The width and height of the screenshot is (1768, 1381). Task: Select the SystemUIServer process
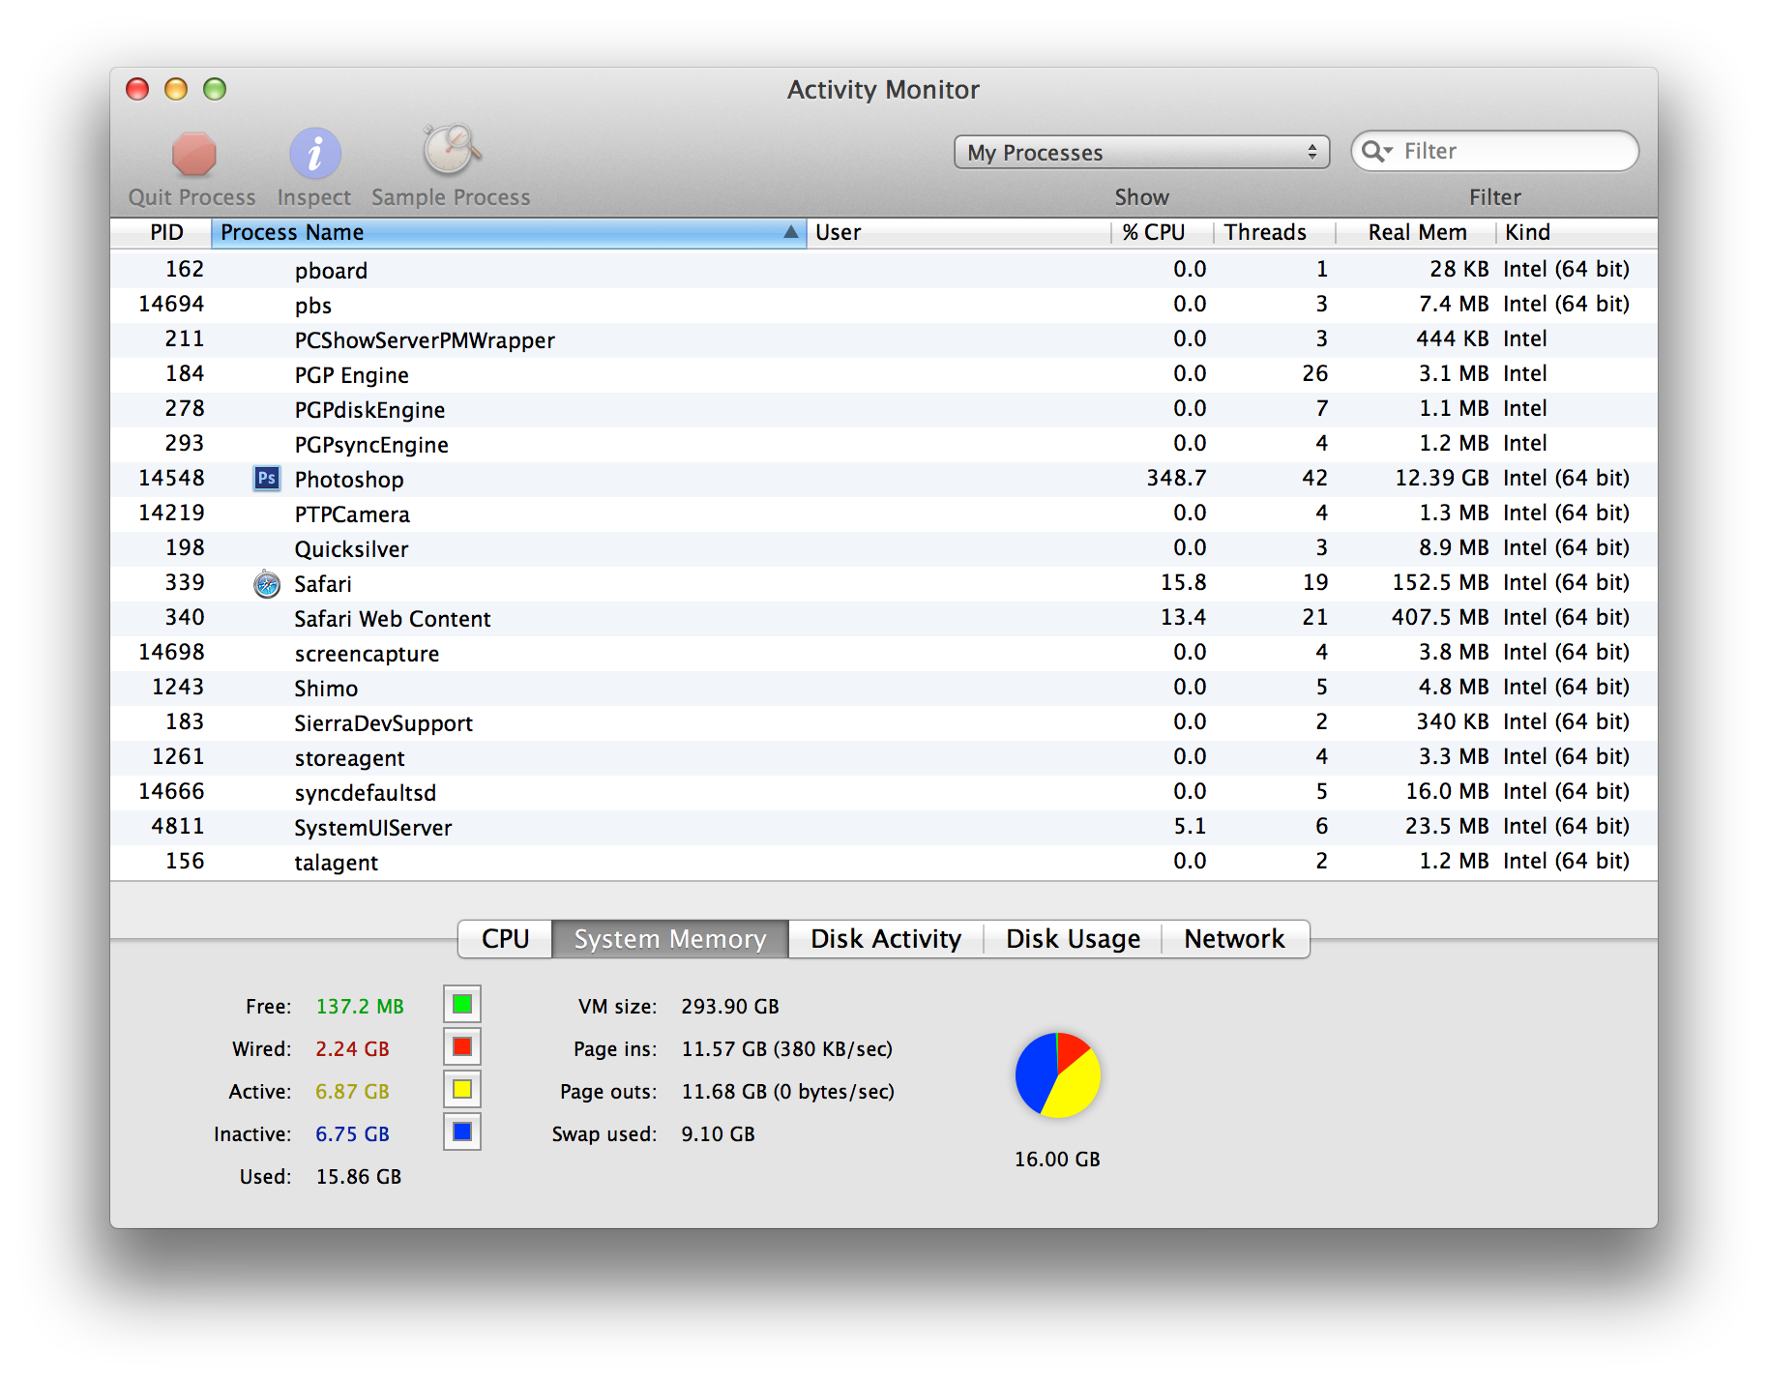[x=373, y=828]
